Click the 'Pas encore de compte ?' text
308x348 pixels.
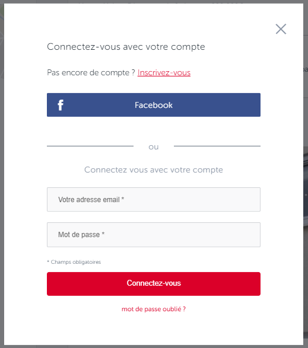[x=91, y=72]
